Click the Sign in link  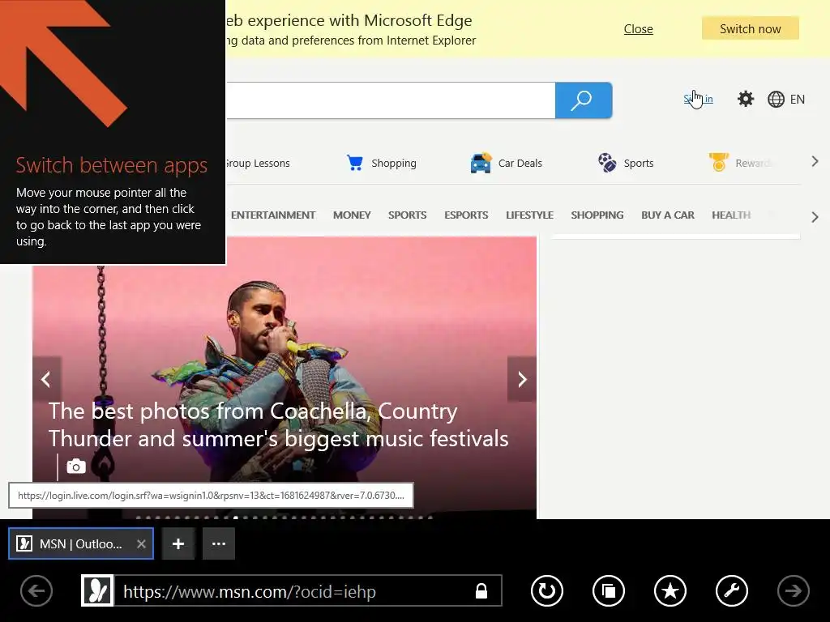click(698, 99)
